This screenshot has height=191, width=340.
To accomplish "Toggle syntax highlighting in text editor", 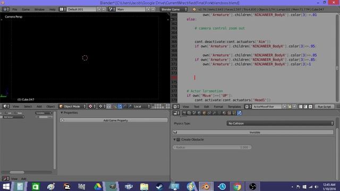I will [310, 107].
